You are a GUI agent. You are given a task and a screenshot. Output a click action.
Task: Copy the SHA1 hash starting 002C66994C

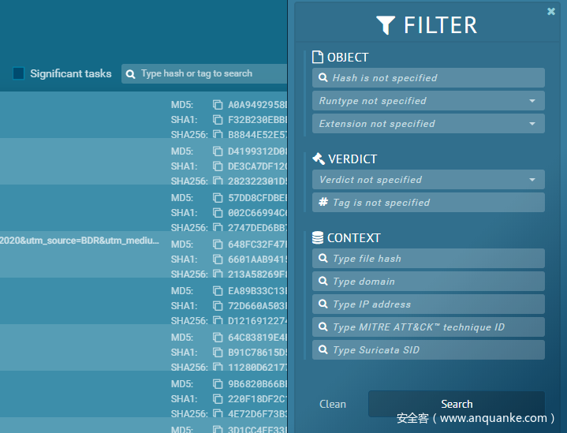218,213
